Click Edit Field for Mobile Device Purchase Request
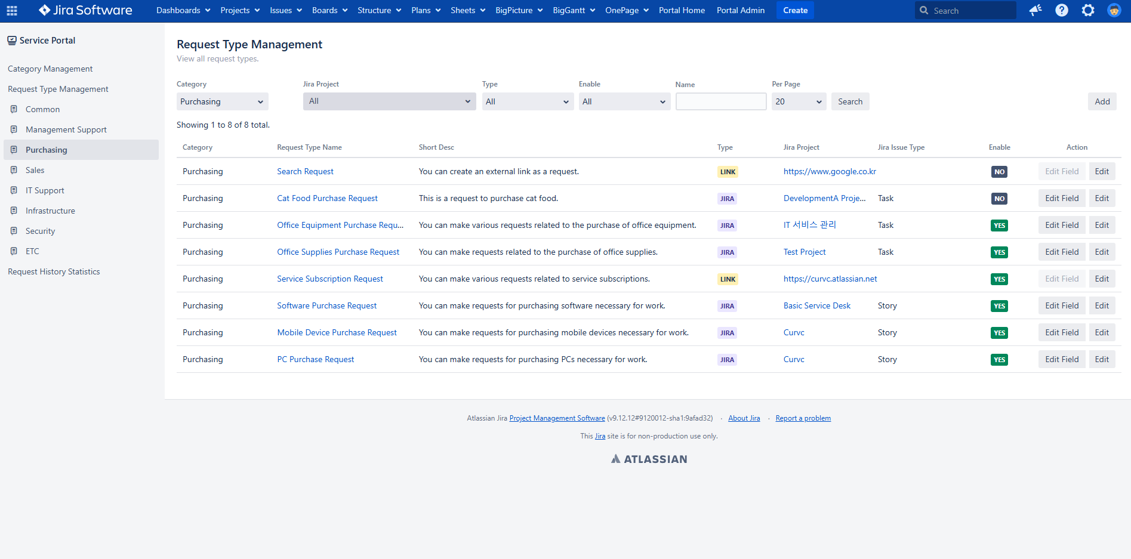Screen dimensions: 1131x559 tap(1062, 332)
